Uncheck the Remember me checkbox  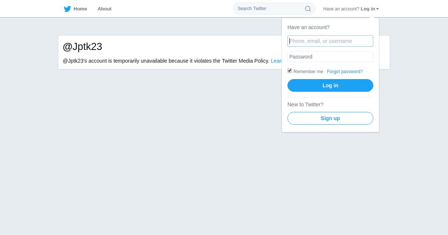pos(290,70)
